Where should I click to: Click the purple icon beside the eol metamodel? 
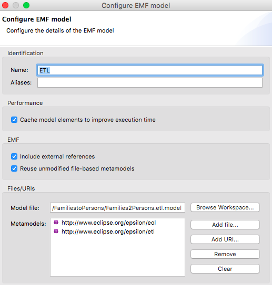(56, 223)
